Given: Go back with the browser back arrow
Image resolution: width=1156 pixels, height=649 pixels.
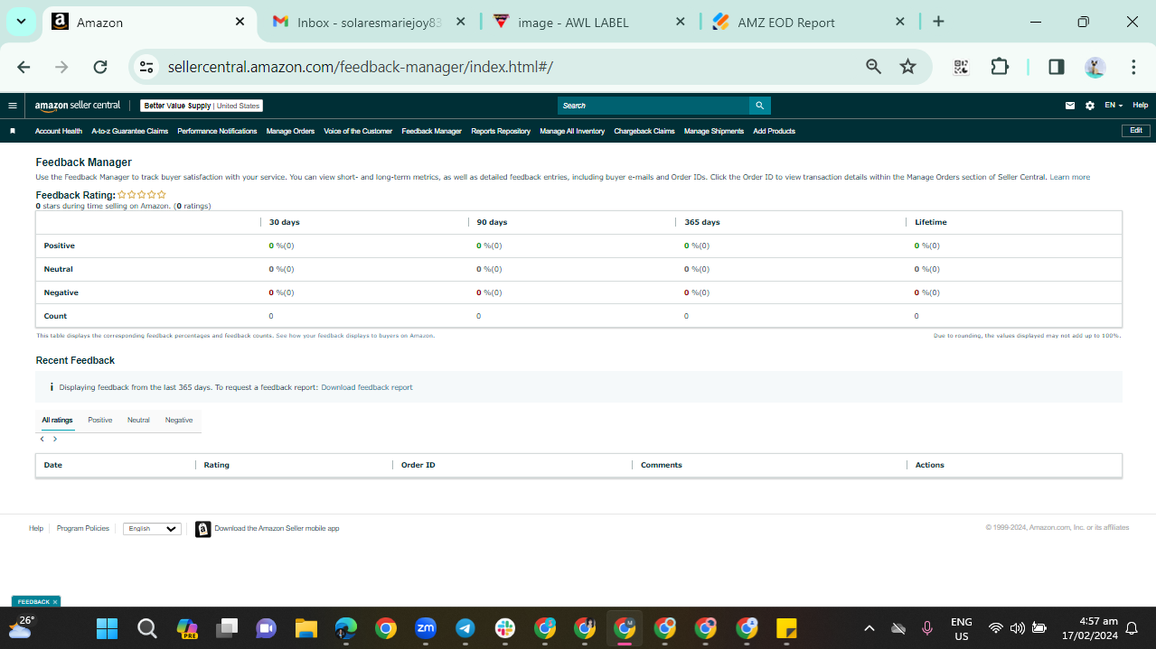Looking at the screenshot, I should click(x=23, y=67).
